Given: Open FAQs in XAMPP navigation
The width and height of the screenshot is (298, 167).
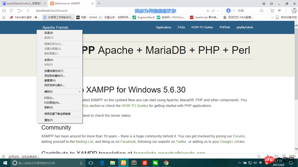Looking at the screenshot, I should pos(181,27).
